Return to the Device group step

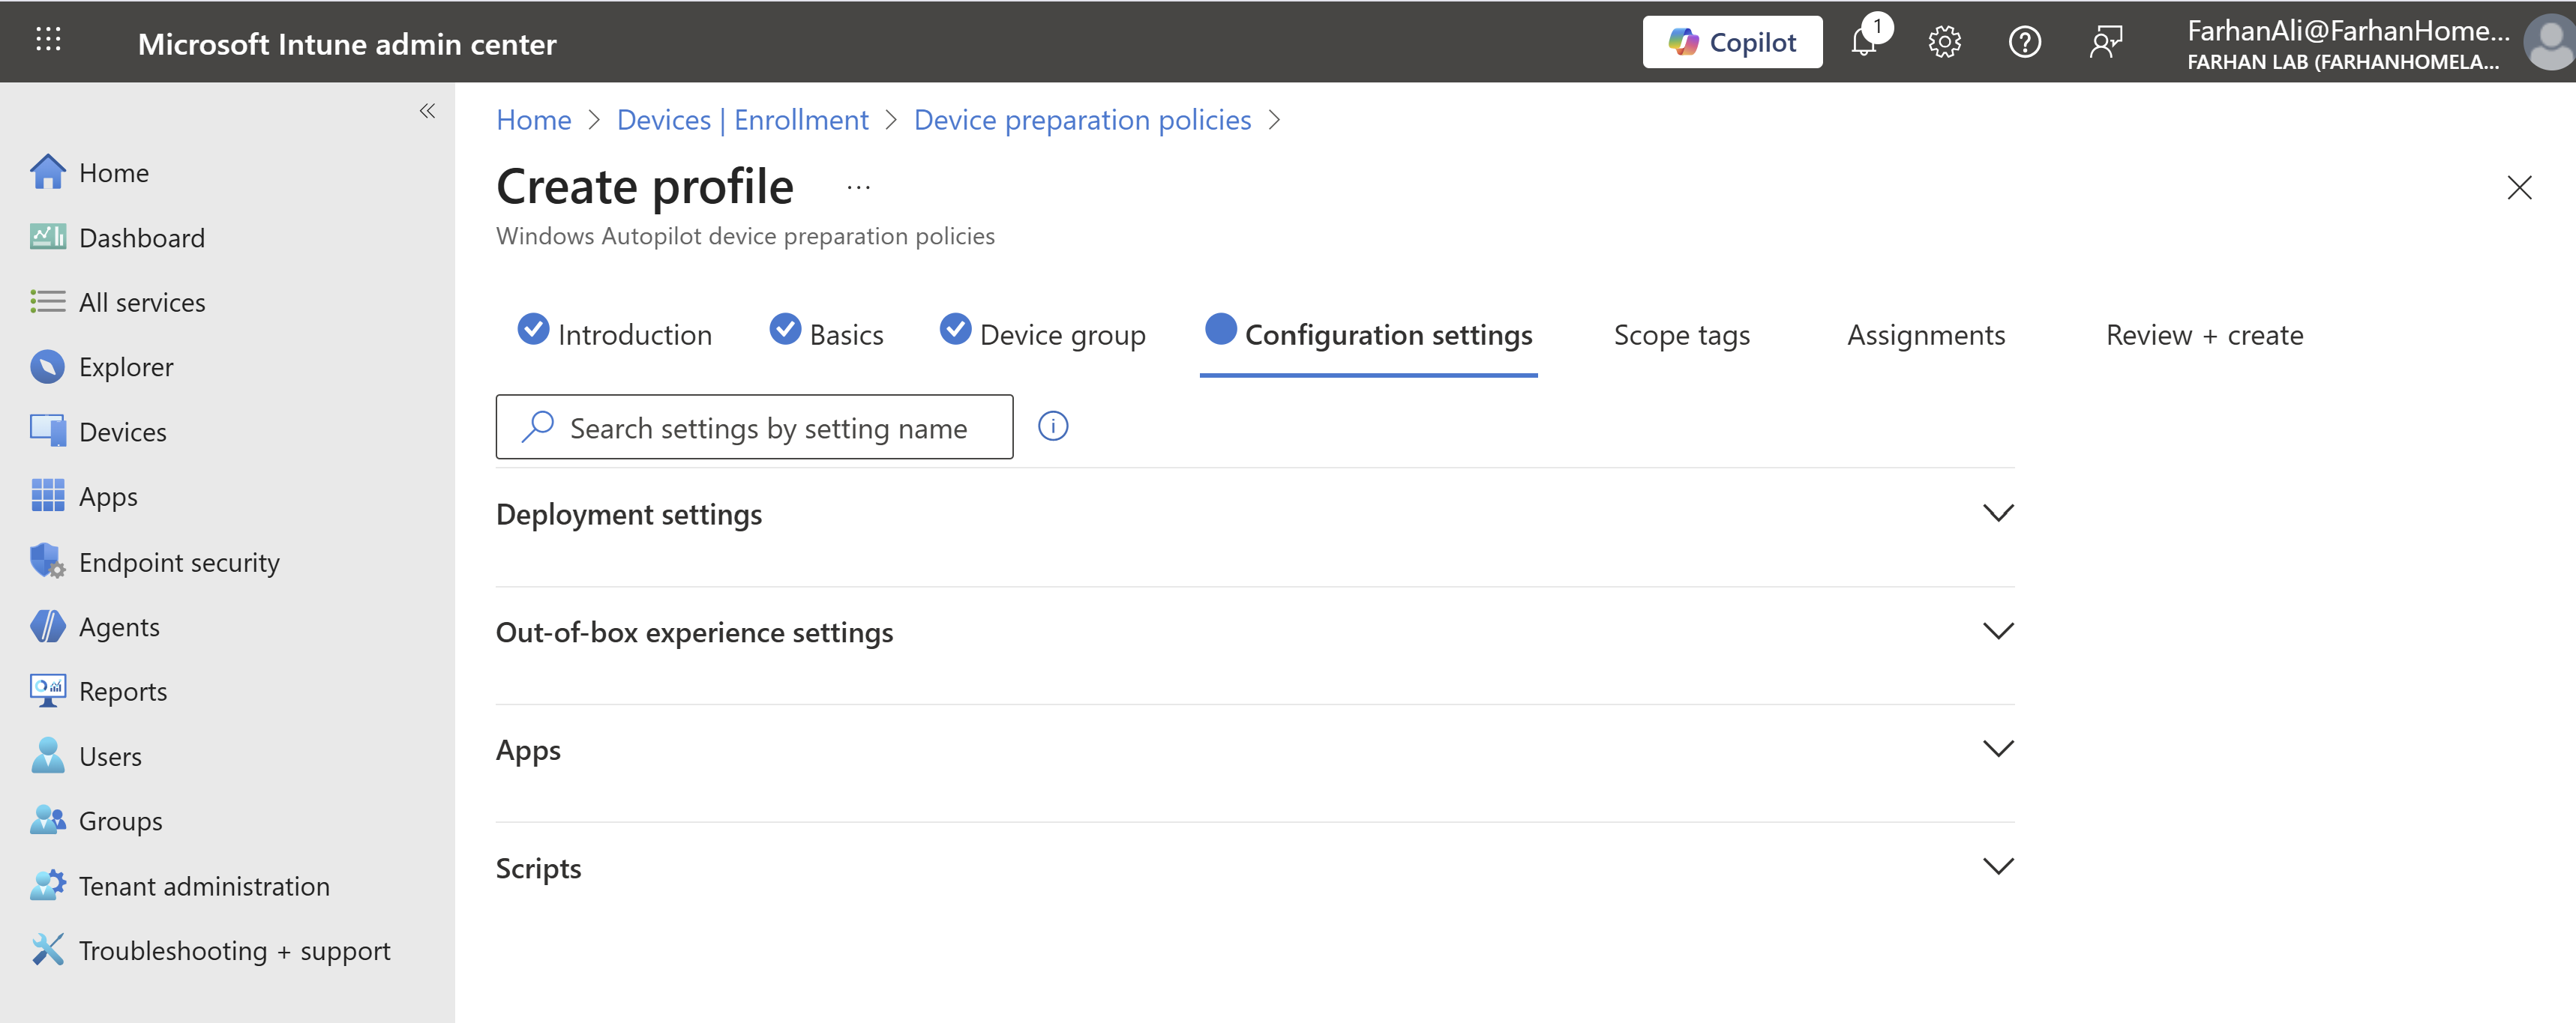coord(1061,335)
